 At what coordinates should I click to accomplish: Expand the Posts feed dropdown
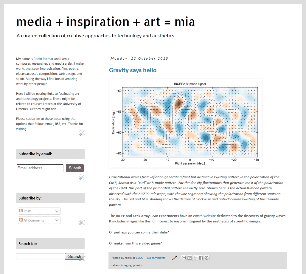(x=39, y=211)
